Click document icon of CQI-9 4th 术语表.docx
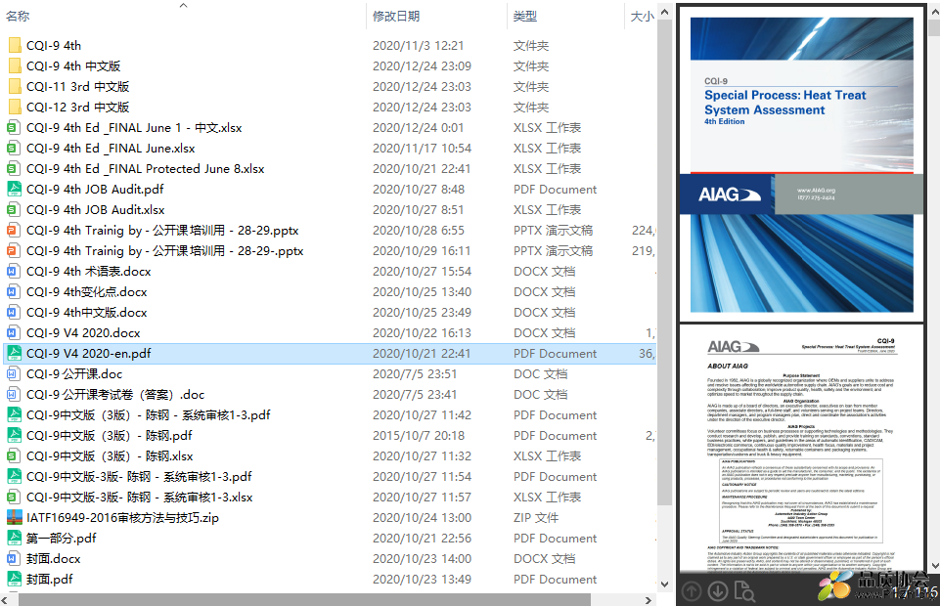The width and height of the screenshot is (940, 606). pos(13,272)
